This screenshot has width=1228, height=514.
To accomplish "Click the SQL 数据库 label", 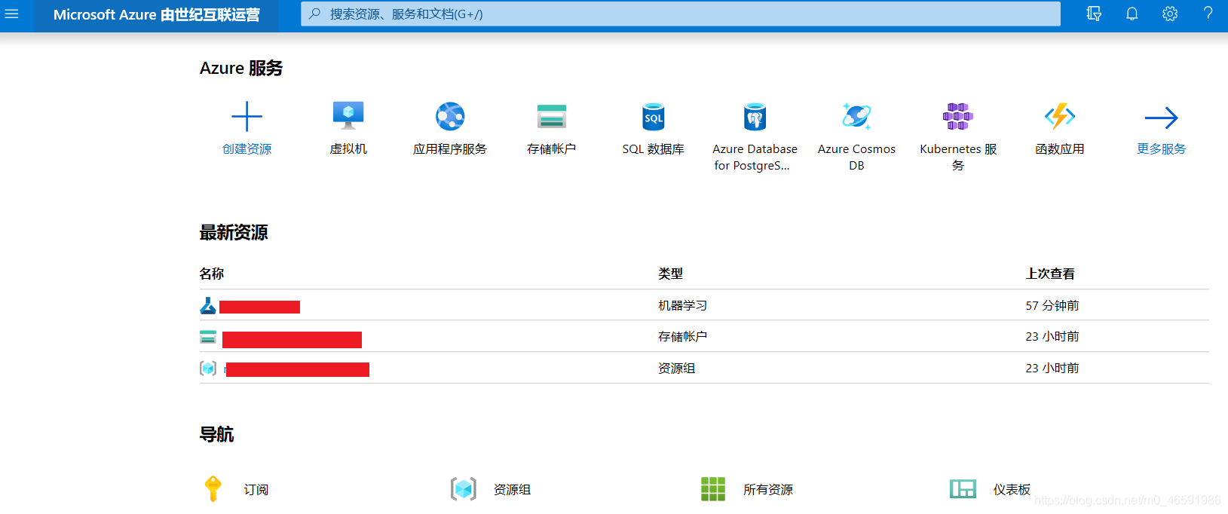I will click(x=654, y=149).
